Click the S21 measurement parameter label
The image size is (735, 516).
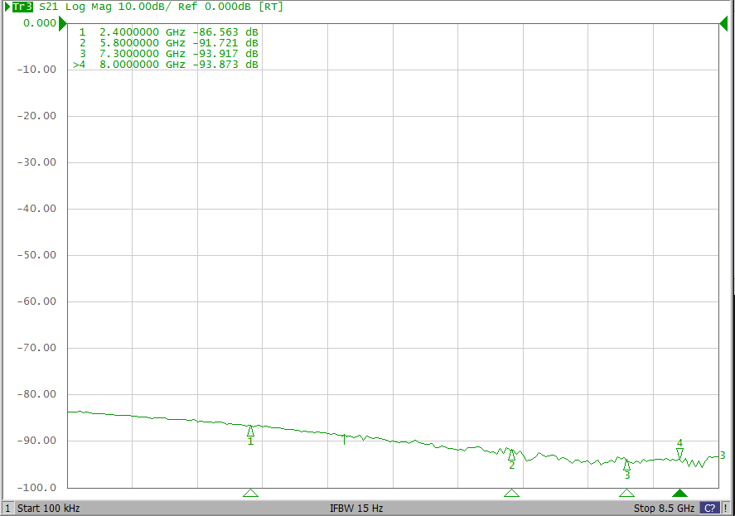point(49,7)
